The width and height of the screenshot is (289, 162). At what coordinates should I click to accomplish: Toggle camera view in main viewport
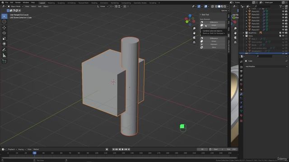coord(194,38)
